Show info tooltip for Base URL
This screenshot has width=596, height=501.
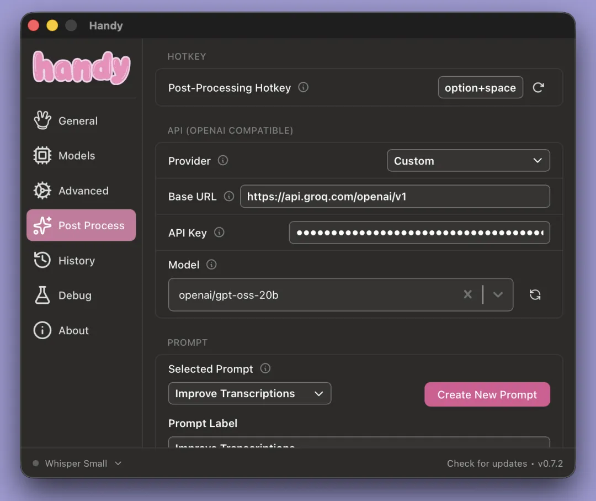229,196
